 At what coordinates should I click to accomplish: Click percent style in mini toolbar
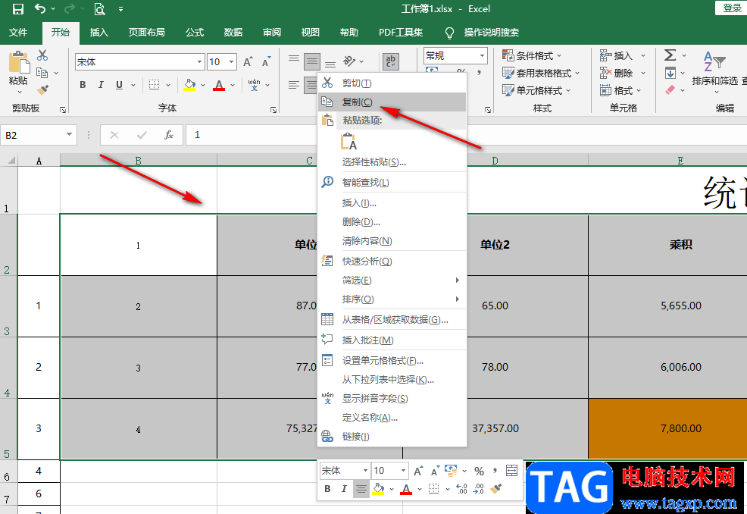coord(480,471)
